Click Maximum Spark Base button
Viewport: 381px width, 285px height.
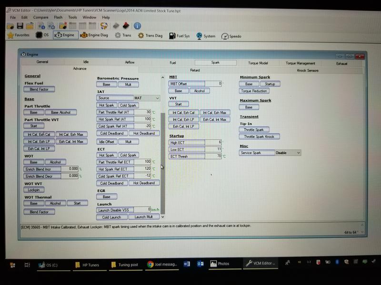pyautogui.click(x=249, y=107)
